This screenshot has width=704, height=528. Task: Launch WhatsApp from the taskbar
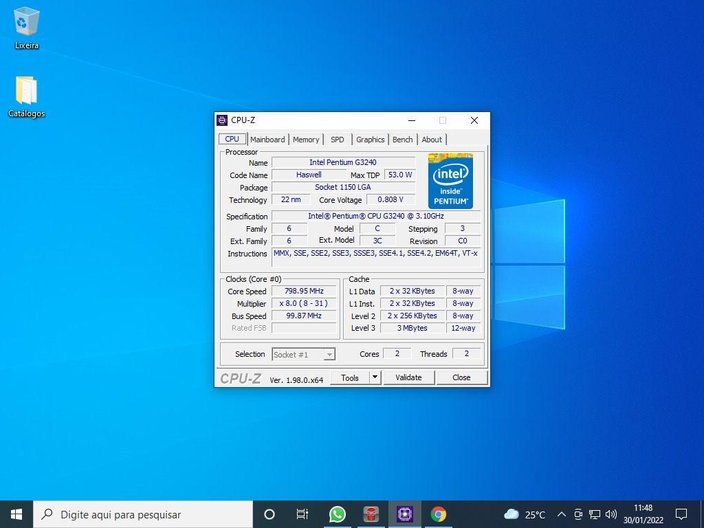point(337,514)
